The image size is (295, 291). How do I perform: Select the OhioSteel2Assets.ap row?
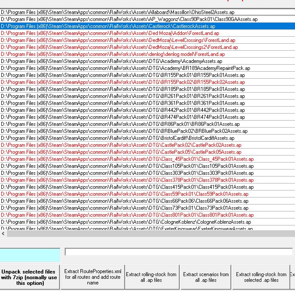(148, 12)
